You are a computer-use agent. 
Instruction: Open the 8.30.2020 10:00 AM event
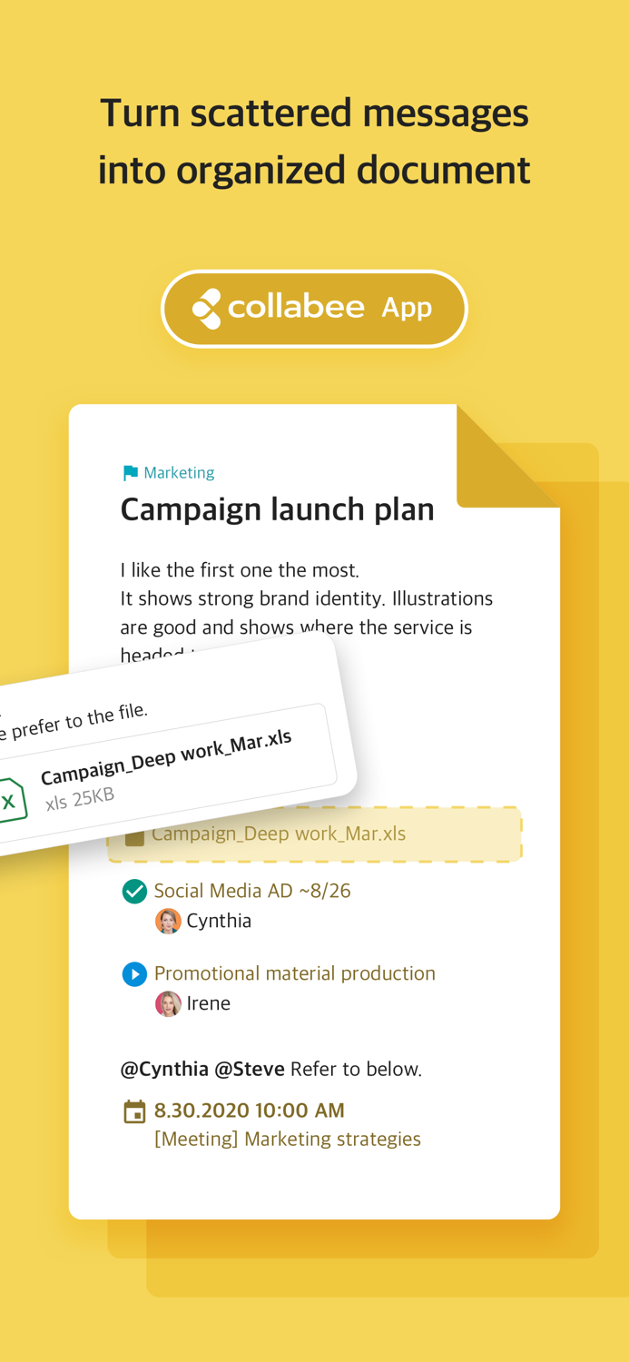point(250,1110)
